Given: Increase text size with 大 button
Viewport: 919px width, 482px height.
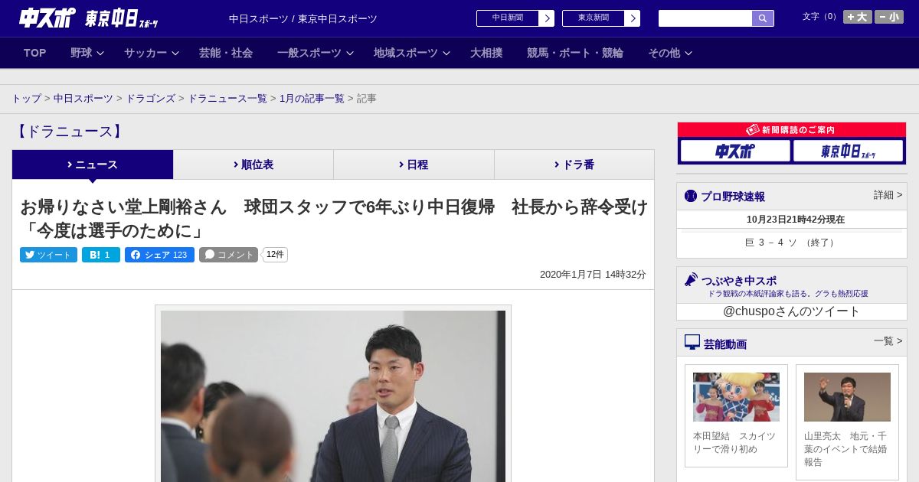Looking at the screenshot, I should 858,17.
